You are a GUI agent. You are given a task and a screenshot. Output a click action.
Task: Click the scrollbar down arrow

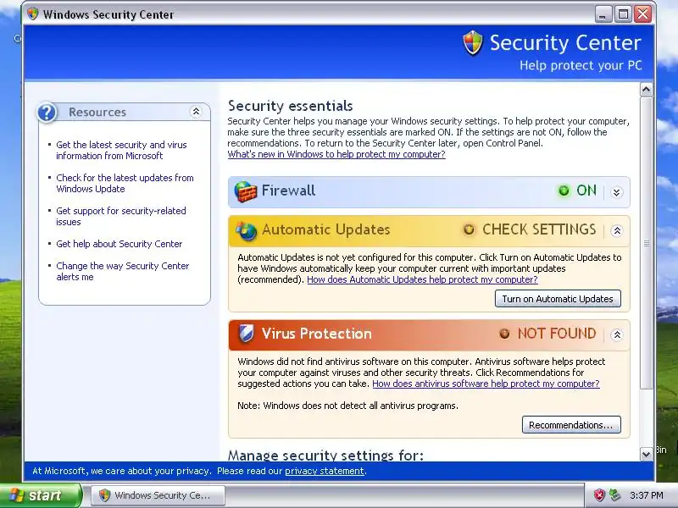coord(647,454)
